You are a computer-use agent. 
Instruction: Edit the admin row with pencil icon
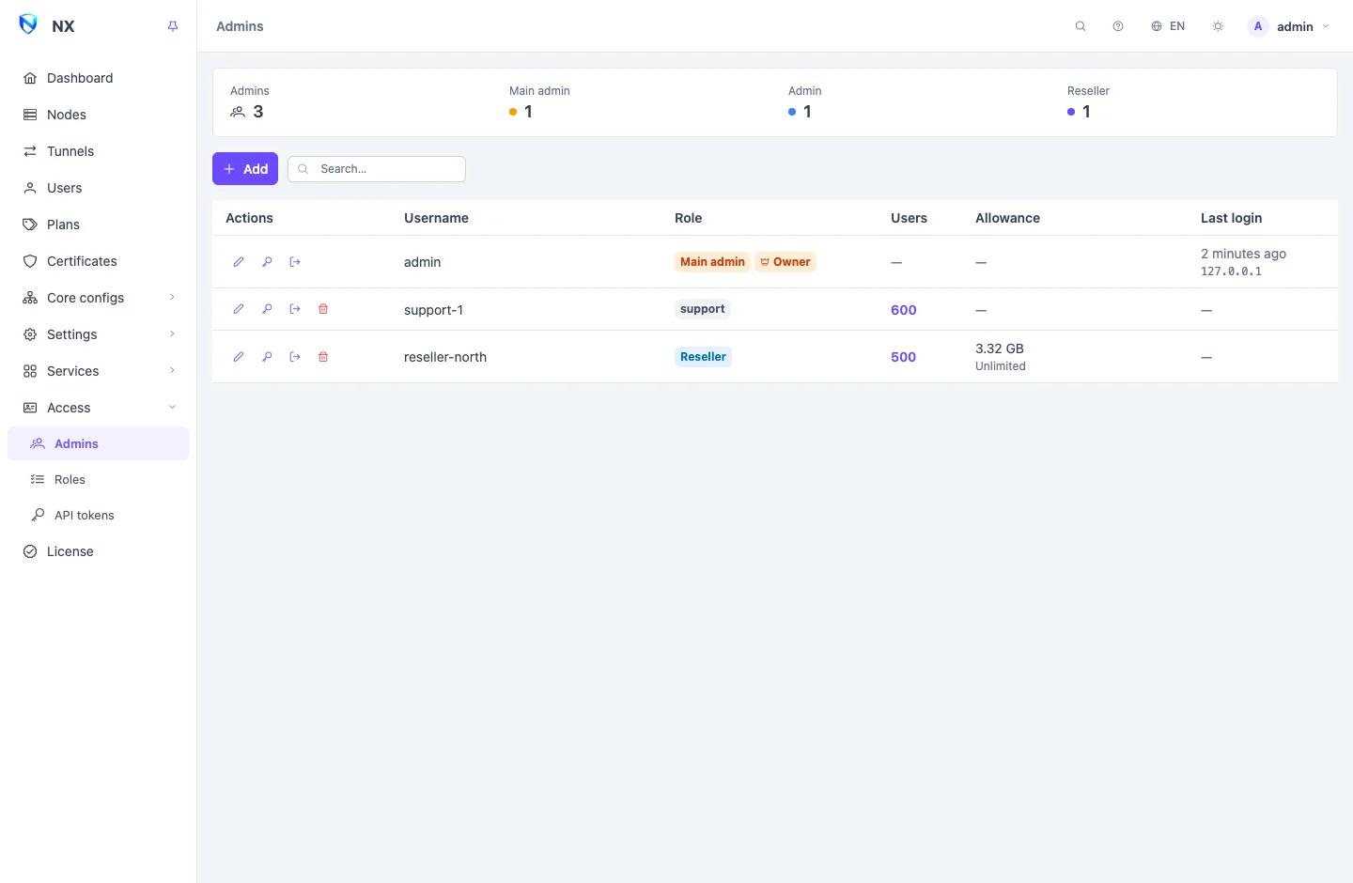click(x=239, y=262)
